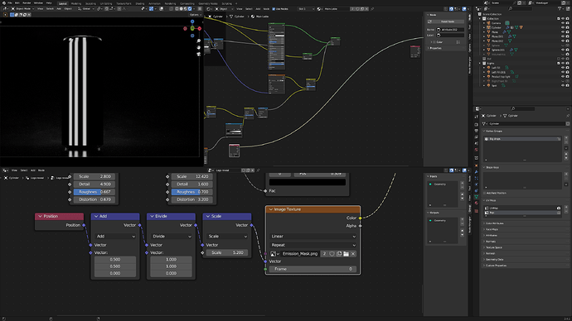Image resolution: width=572 pixels, height=321 pixels.
Task: Select the Cylinder row in the outliner
Action: [496, 27]
